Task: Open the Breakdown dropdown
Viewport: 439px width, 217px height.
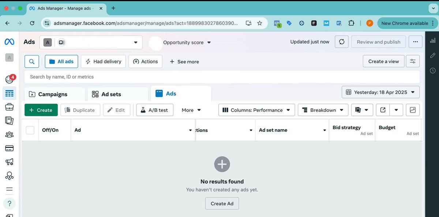Action: 323,110
